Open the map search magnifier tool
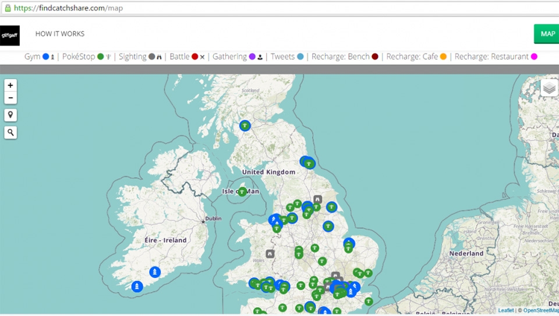 tap(10, 133)
